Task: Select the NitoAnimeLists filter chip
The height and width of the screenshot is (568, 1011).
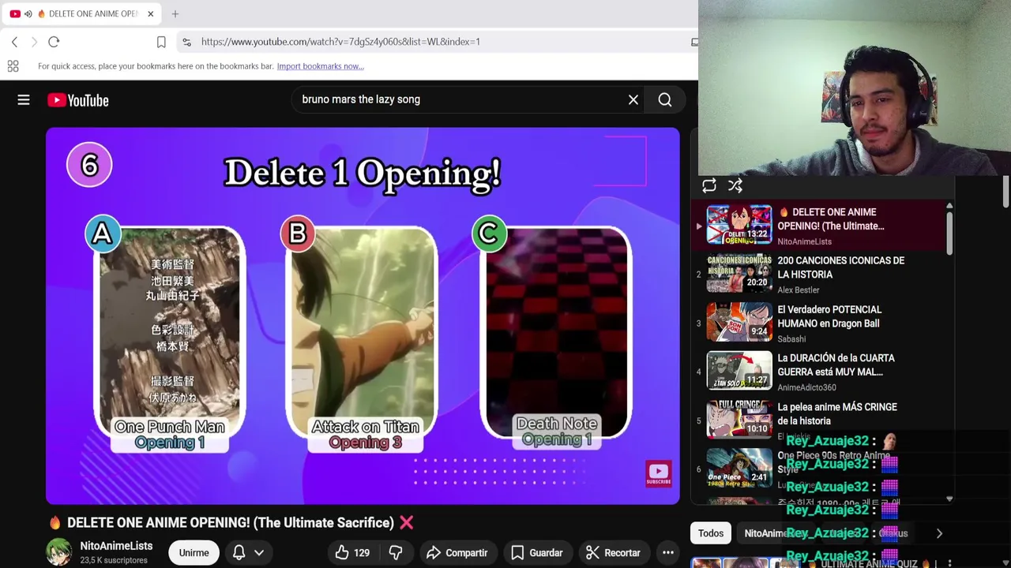Action: pos(778,533)
